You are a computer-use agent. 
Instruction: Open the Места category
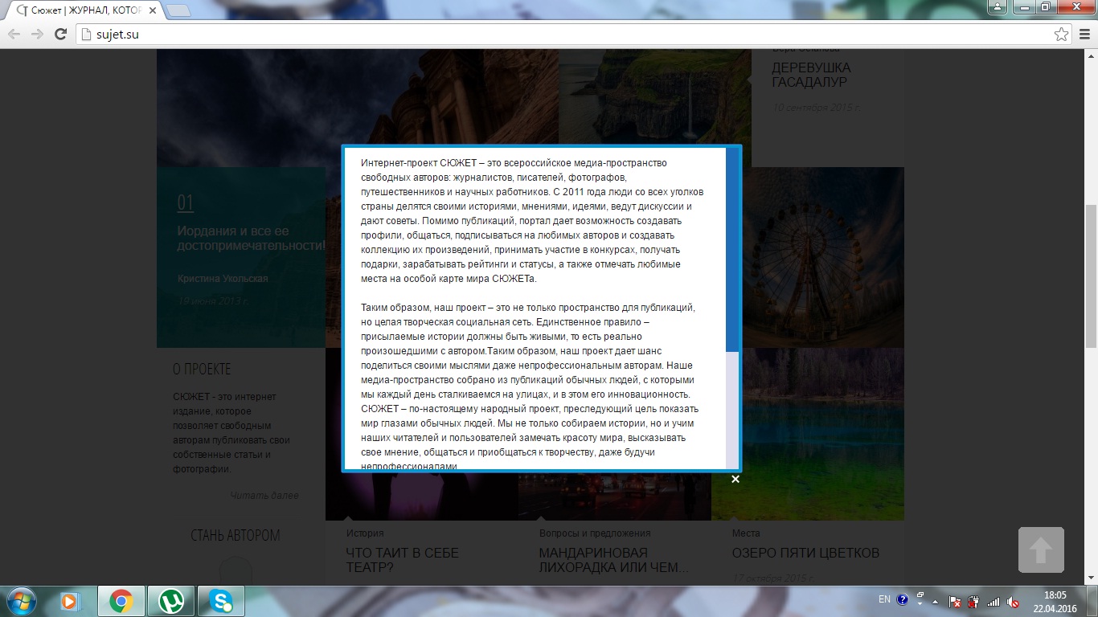746,533
